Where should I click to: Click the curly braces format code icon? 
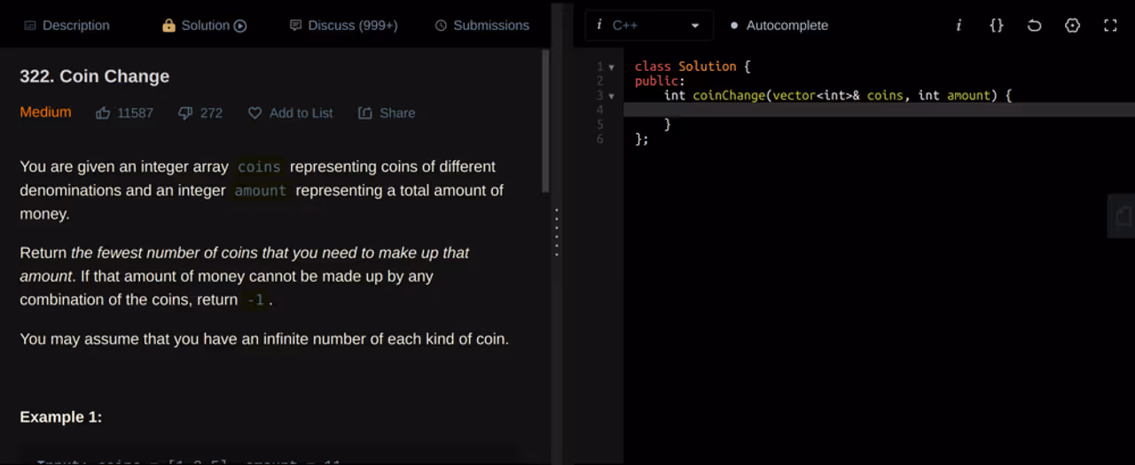coord(997,26)
